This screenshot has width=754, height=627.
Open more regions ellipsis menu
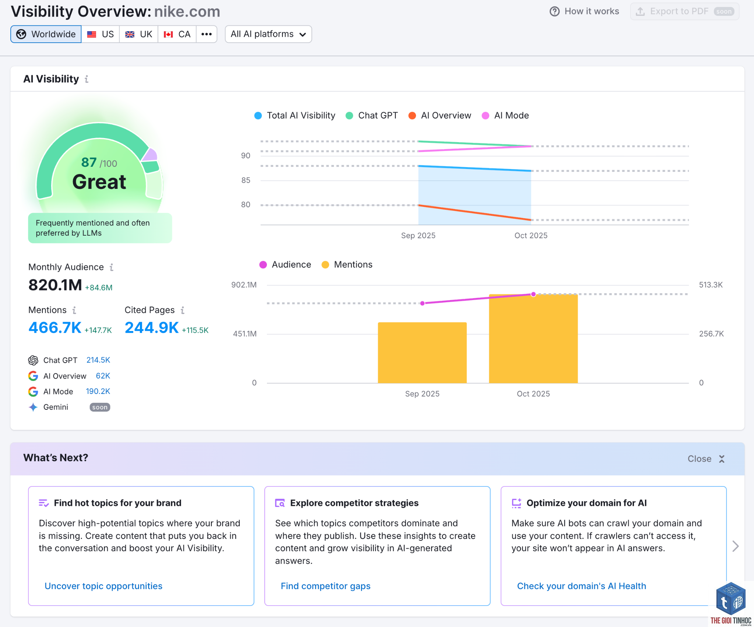tap(207, 34)
